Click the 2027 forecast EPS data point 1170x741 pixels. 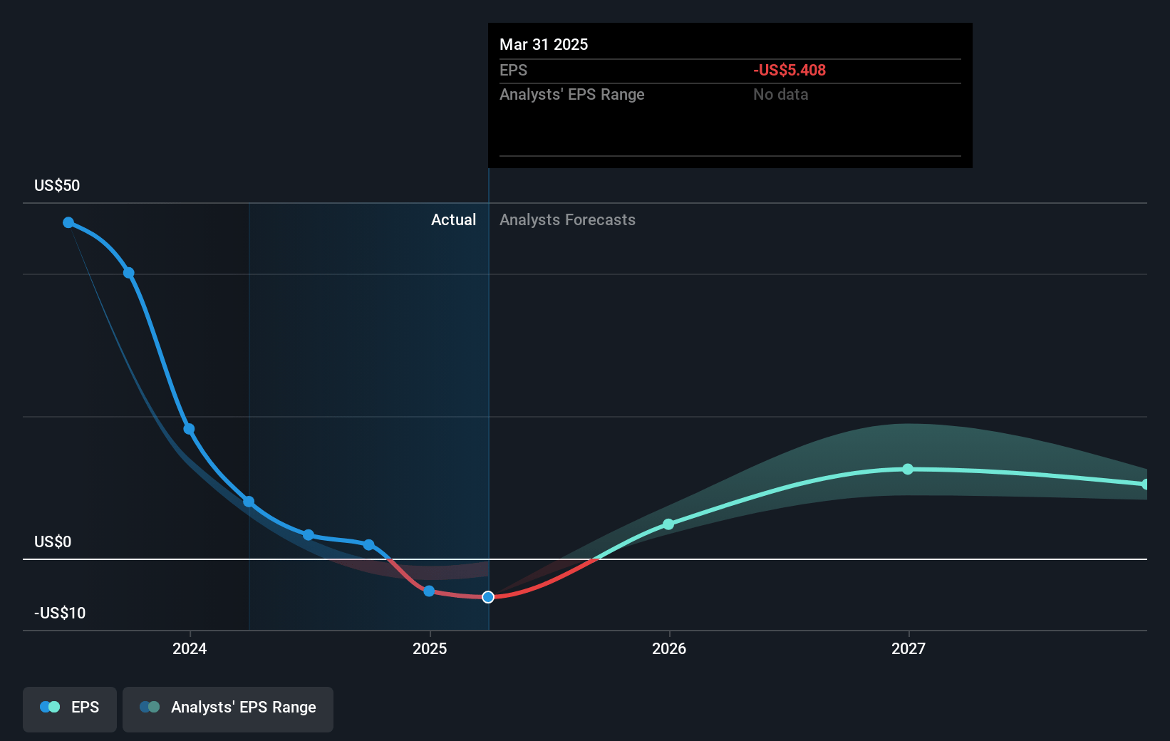908,469
